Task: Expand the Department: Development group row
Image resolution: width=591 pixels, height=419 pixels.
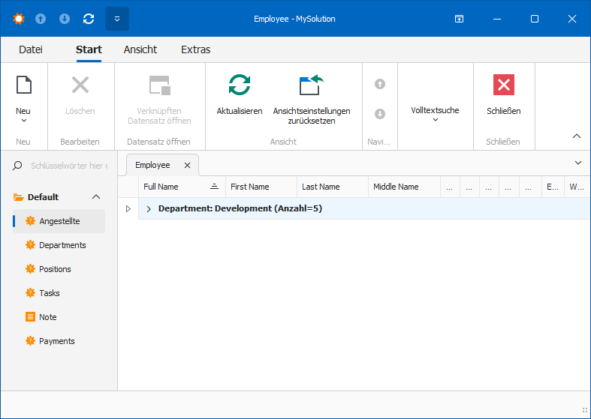Action: pyautogui.click(x=149, y=209)
